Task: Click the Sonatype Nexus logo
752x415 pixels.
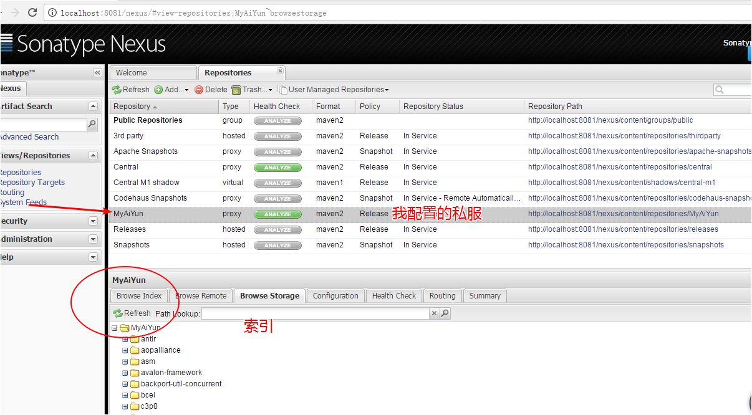Action: pos(84,44)
